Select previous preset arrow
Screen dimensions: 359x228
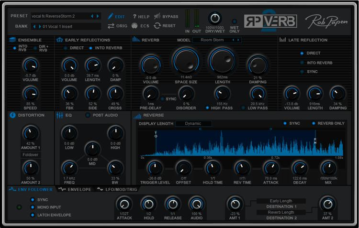pos(92,16)
